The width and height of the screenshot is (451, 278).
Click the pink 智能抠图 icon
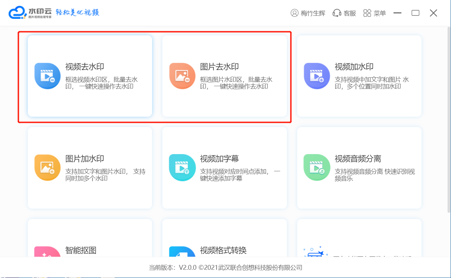47,252
